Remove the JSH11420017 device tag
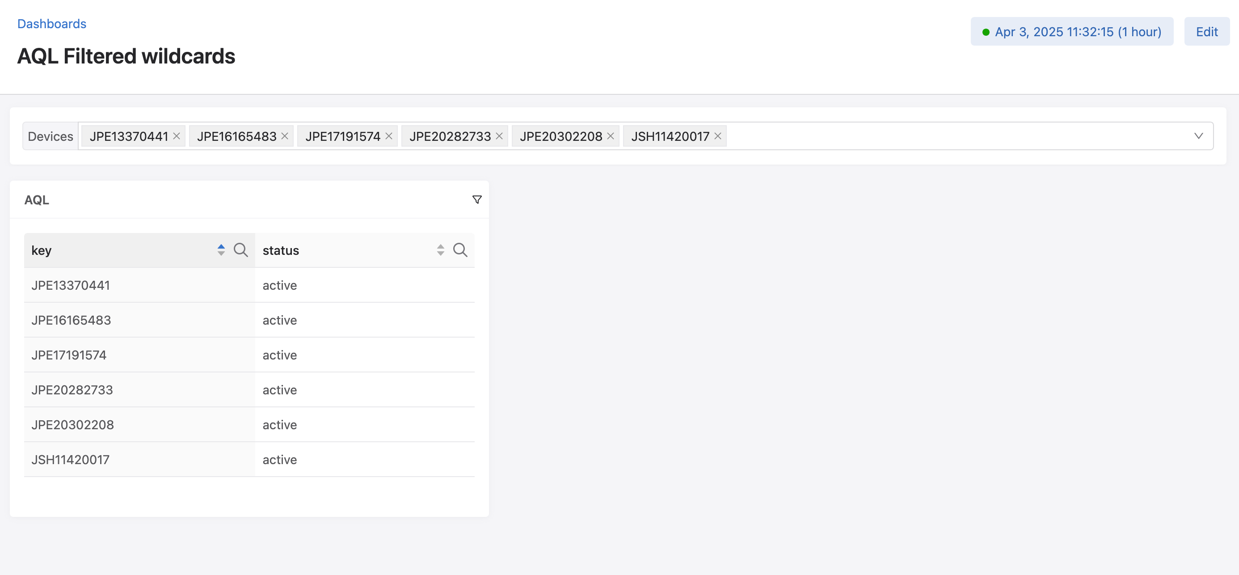The height and width of the screenshot is (575, 1239). click(x=718, y=136)
